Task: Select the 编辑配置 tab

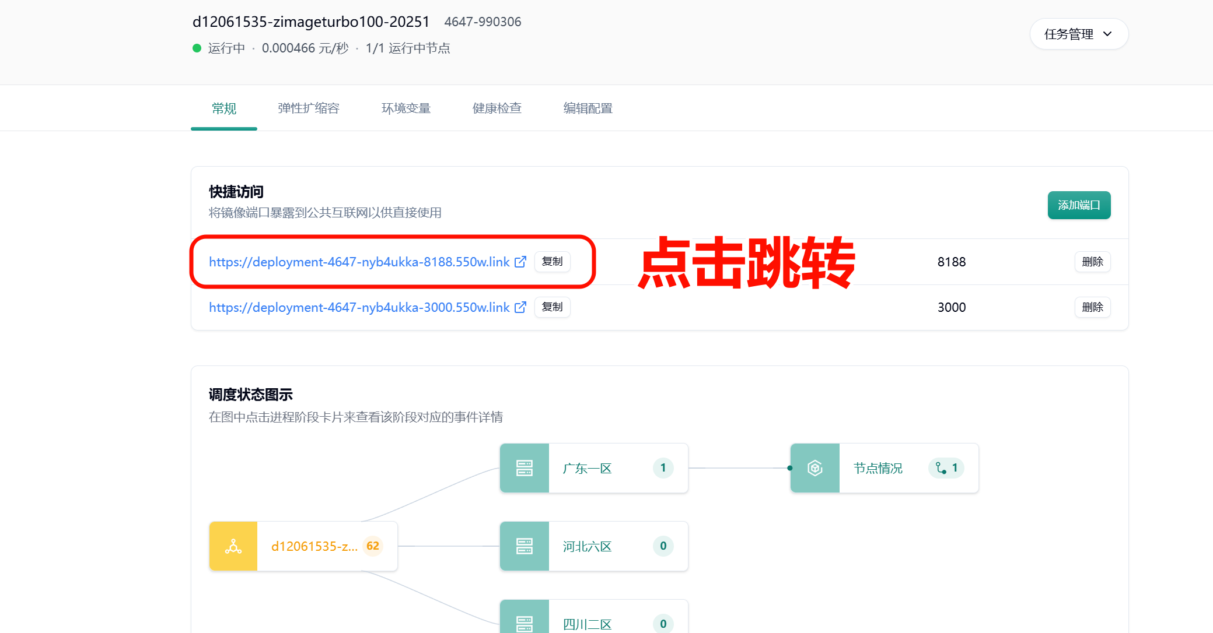Action: click(x=588, y=108)
